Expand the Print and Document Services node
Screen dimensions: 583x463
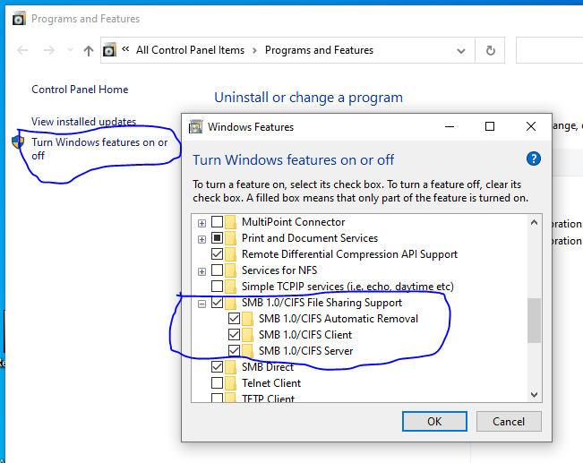(202, 238)
